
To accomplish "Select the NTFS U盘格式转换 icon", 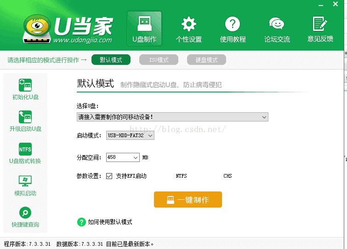I will point(25,149).
